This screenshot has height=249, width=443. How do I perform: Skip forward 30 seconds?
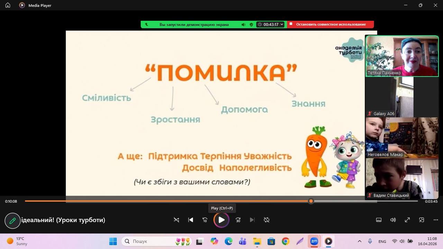click(x=238, y=220)
